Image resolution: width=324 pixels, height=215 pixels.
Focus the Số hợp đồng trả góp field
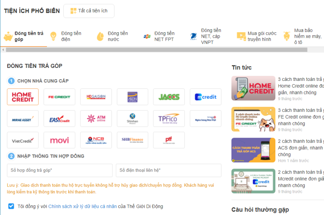coord(60,171)
